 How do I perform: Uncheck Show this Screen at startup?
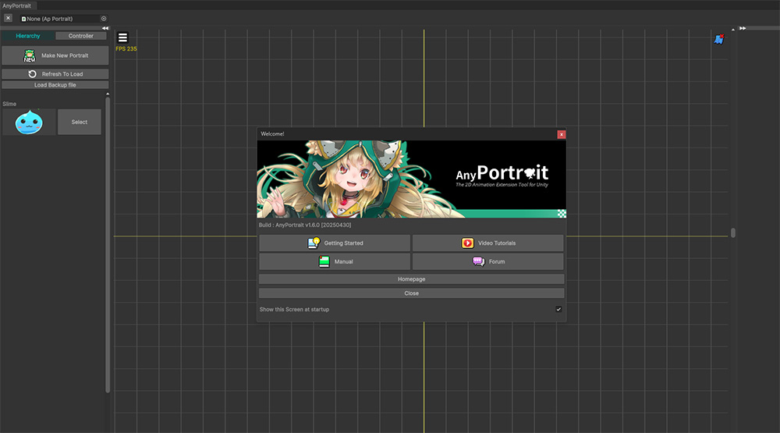(x=558, y=309)
